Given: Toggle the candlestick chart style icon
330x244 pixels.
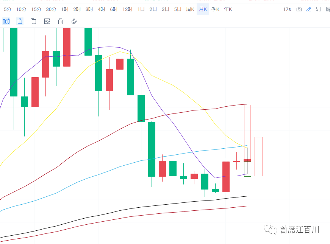Looking at the screenshot, I should [6, 21].
